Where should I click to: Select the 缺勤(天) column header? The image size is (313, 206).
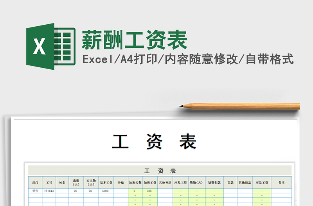click(197, 183)
